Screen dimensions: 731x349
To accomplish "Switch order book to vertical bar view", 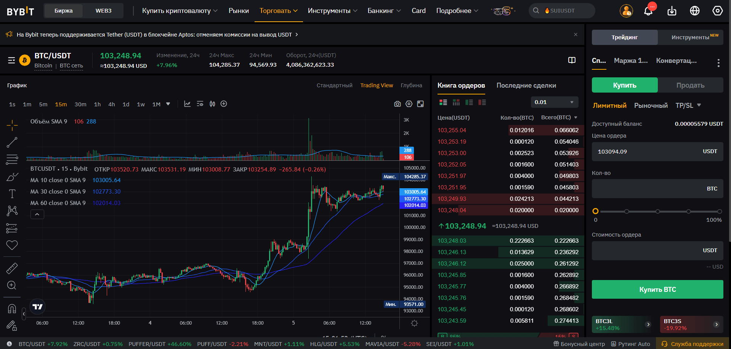I will [456, 102].
